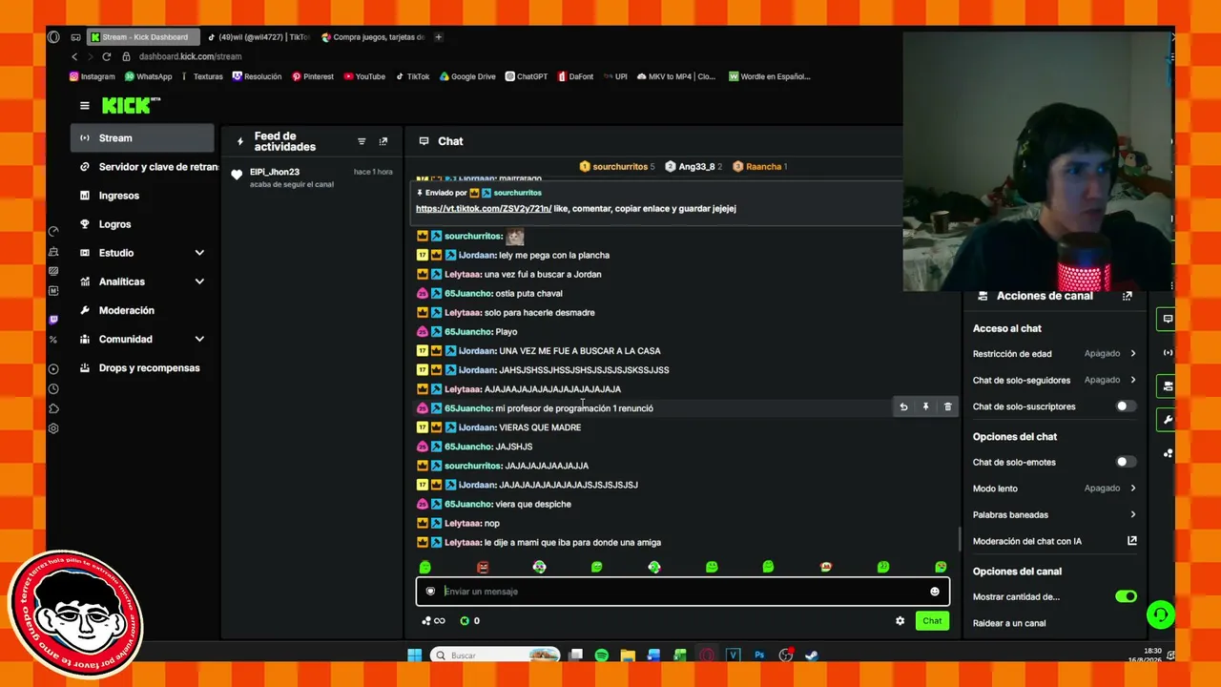Toggle the chat panel icon in right rail
1221x687 pixels.
(x=1168, y=320)
